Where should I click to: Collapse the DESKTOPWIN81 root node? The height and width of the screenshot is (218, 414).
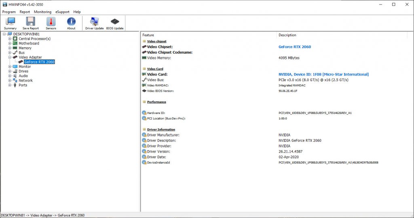pos(4,34)
